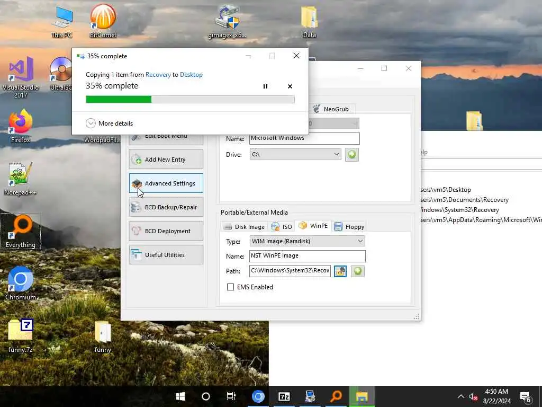Pause the file copy operation
The image size is (542, 407).
265,86
